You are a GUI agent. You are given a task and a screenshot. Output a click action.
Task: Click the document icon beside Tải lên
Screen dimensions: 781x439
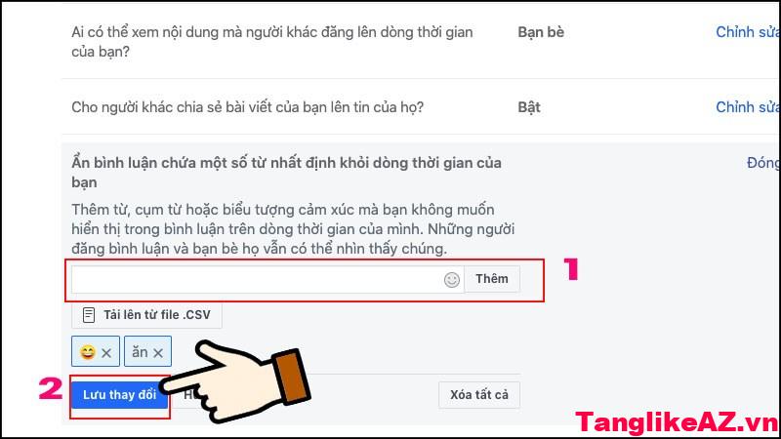pos(89,315)
